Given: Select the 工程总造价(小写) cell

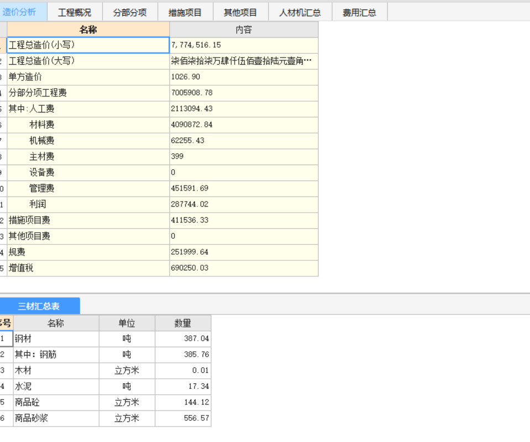Looking at the screenshot, I should pyautogui.click(x=88, y=45).
